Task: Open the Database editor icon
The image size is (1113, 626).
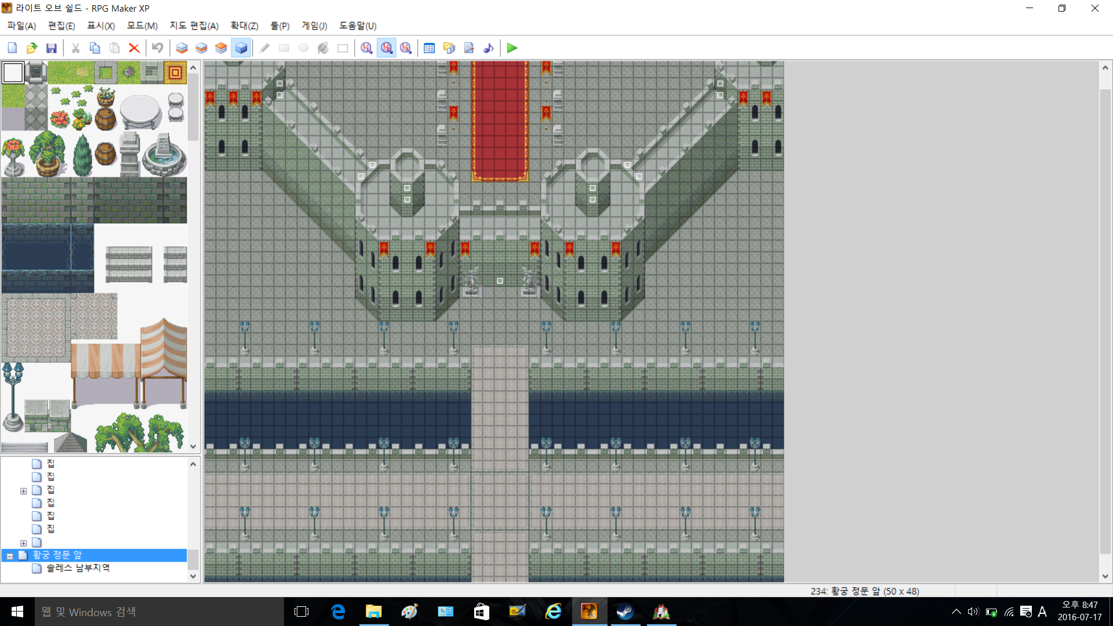Action: click(430, 48)
